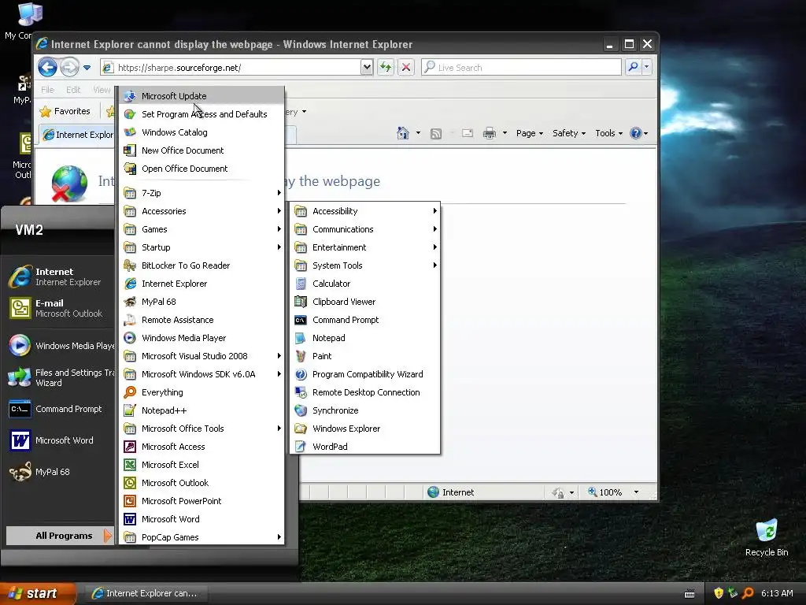The width and height of the screenshot is (806, 605).
Task: Click the red Stop icon in Internet Explorer
Action: click(x=406, y=67)
